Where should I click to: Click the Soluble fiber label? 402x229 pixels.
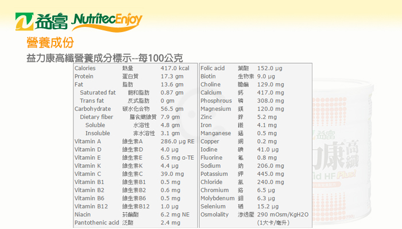(x=95, y=125)
